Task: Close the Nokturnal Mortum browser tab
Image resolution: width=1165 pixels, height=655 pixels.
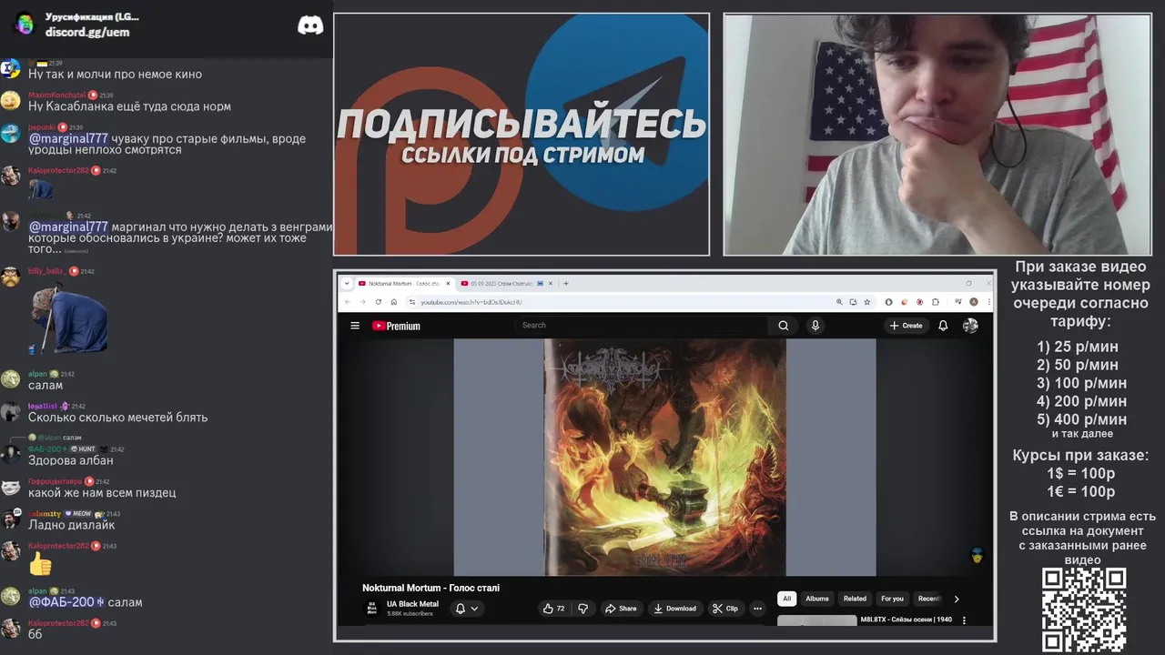Action: (447, 283)
